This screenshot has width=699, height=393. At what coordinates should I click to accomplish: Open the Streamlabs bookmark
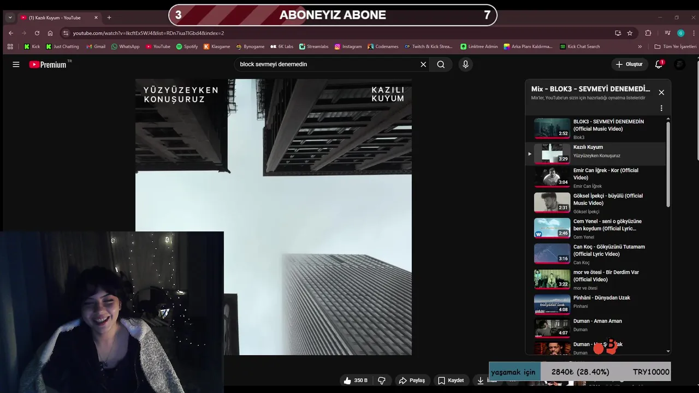[313, 46]
